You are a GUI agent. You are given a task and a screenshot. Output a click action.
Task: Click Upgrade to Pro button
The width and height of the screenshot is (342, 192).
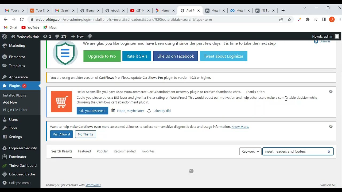pos(102,56)
